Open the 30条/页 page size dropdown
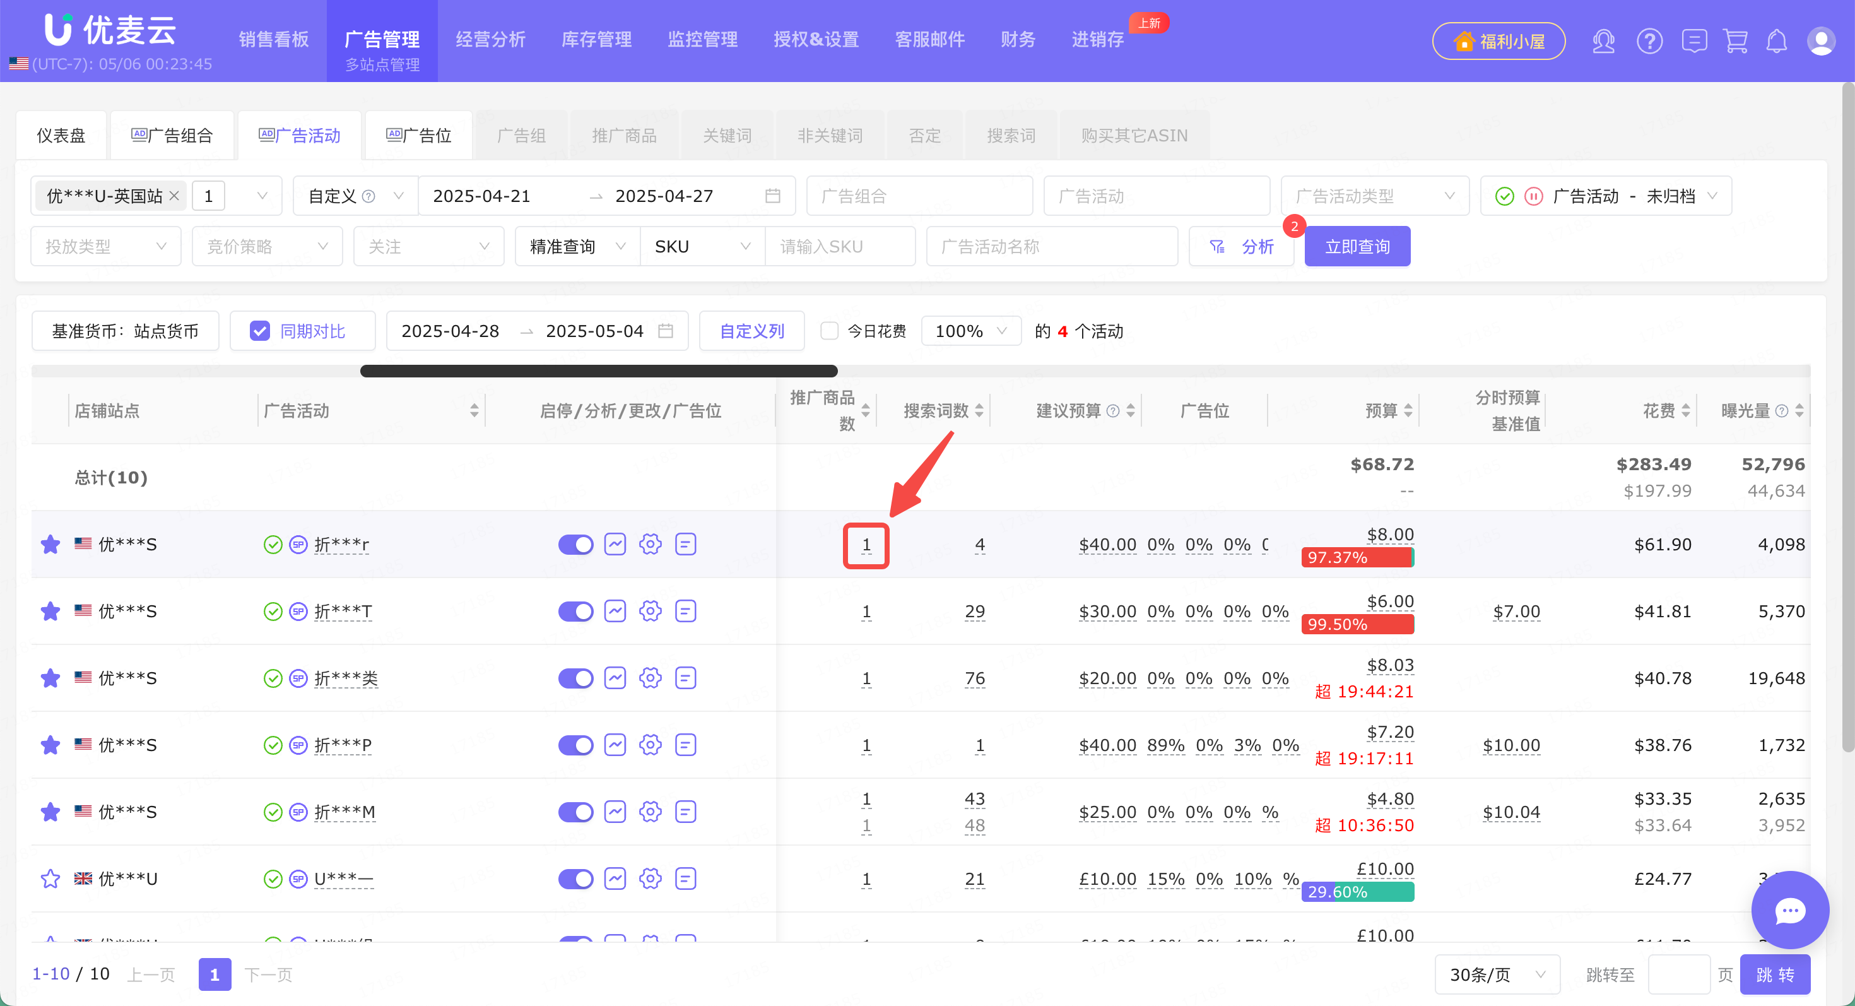 pos(1497,975)
